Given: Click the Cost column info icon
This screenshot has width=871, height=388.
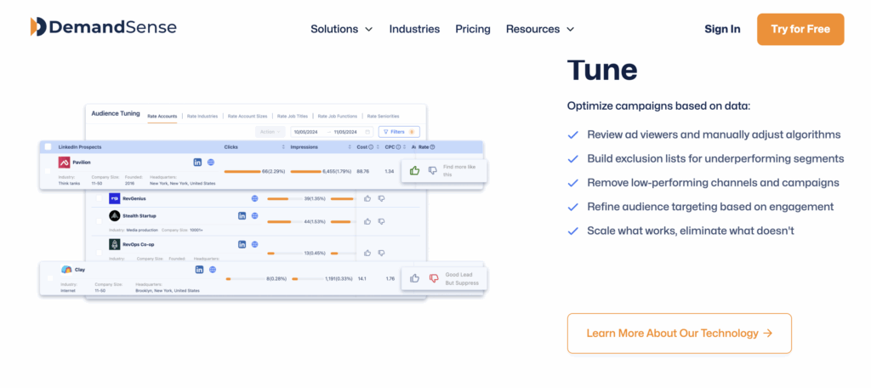Looking at the screenshot, I should tap(371, 147).
